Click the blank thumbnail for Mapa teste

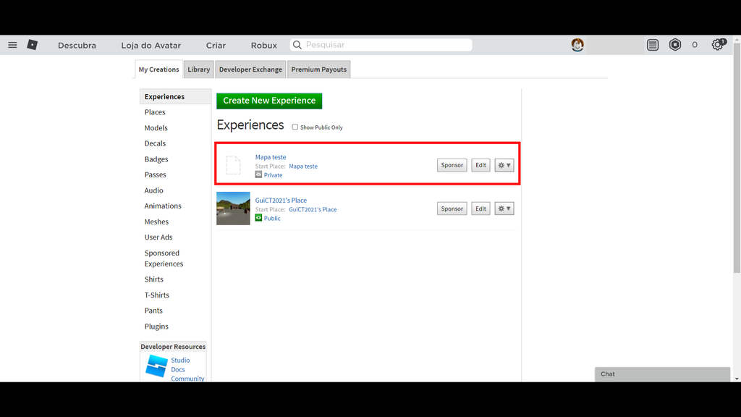[x=233, y=165]
